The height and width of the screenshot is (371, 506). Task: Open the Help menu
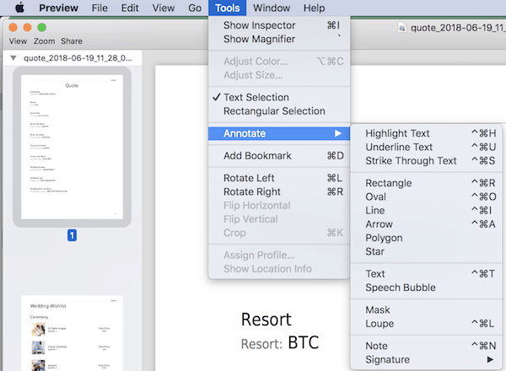pos(314,8)
